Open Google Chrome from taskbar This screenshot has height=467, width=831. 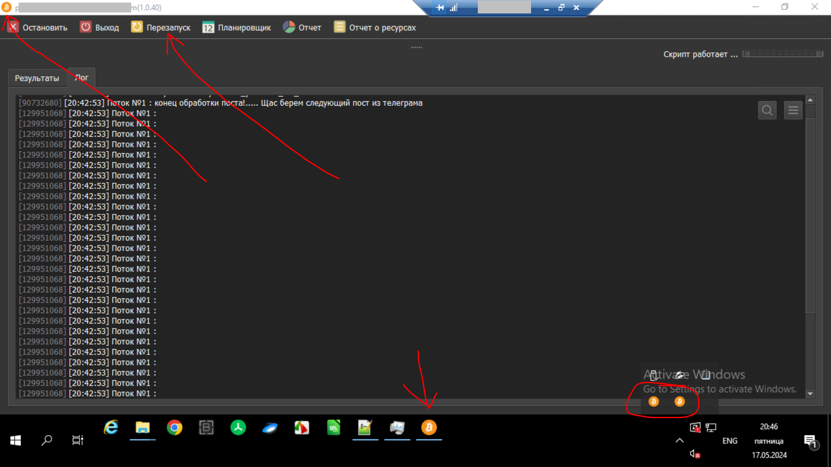pos(174,428)
